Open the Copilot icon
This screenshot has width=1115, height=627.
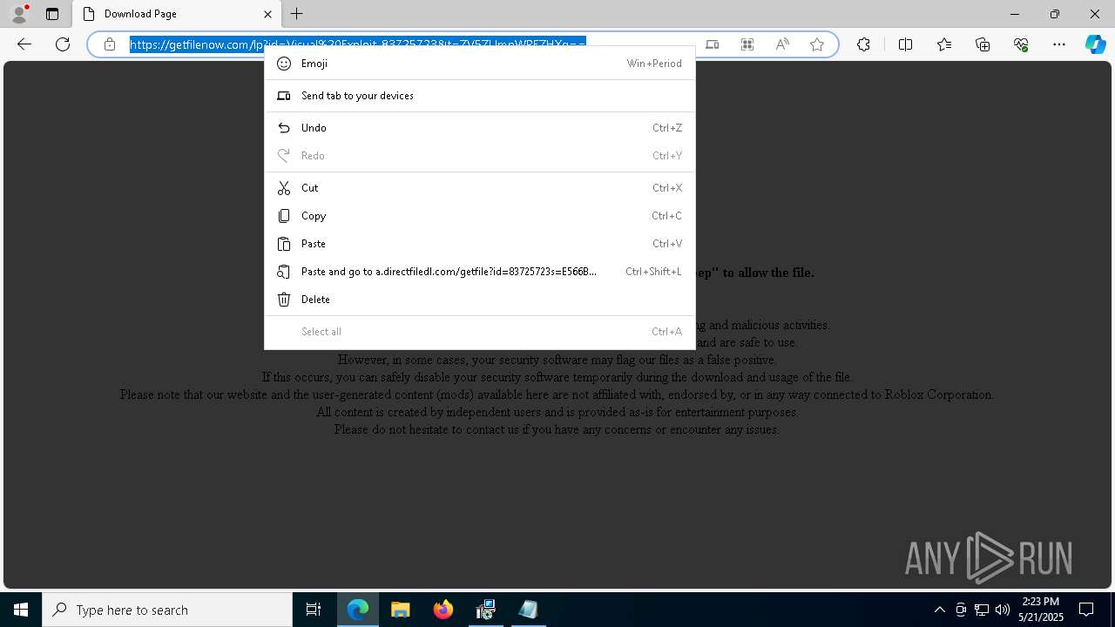[1095, 44]
